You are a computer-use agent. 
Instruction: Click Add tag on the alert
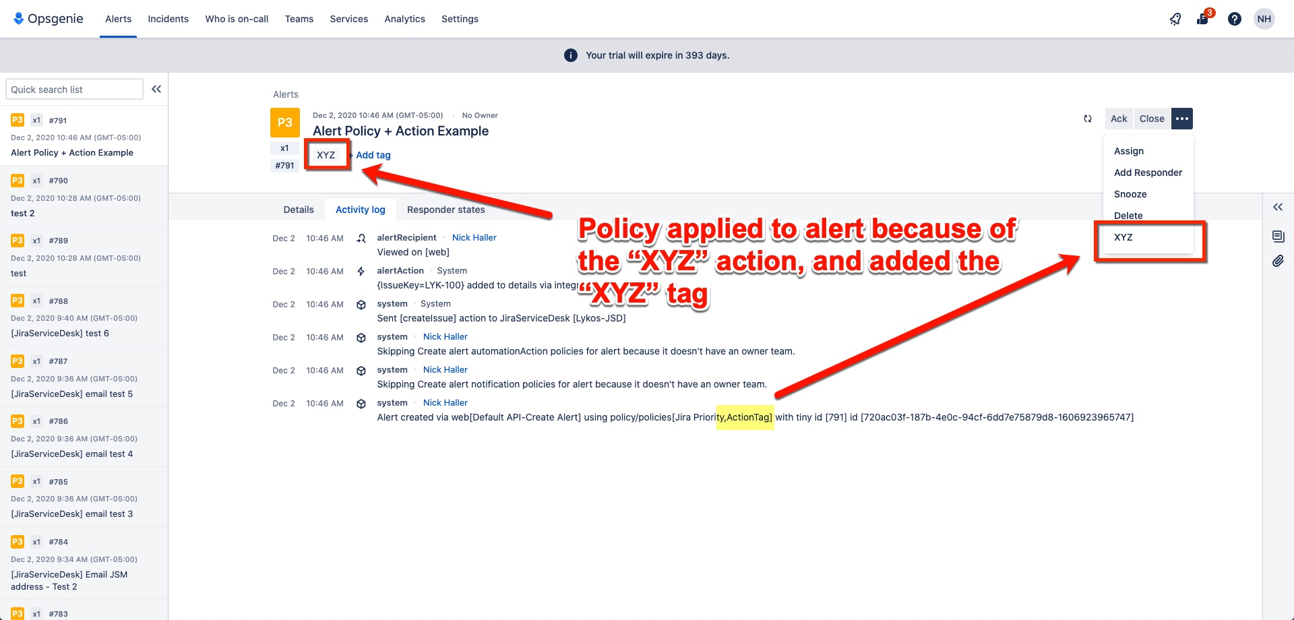(371, 154)
